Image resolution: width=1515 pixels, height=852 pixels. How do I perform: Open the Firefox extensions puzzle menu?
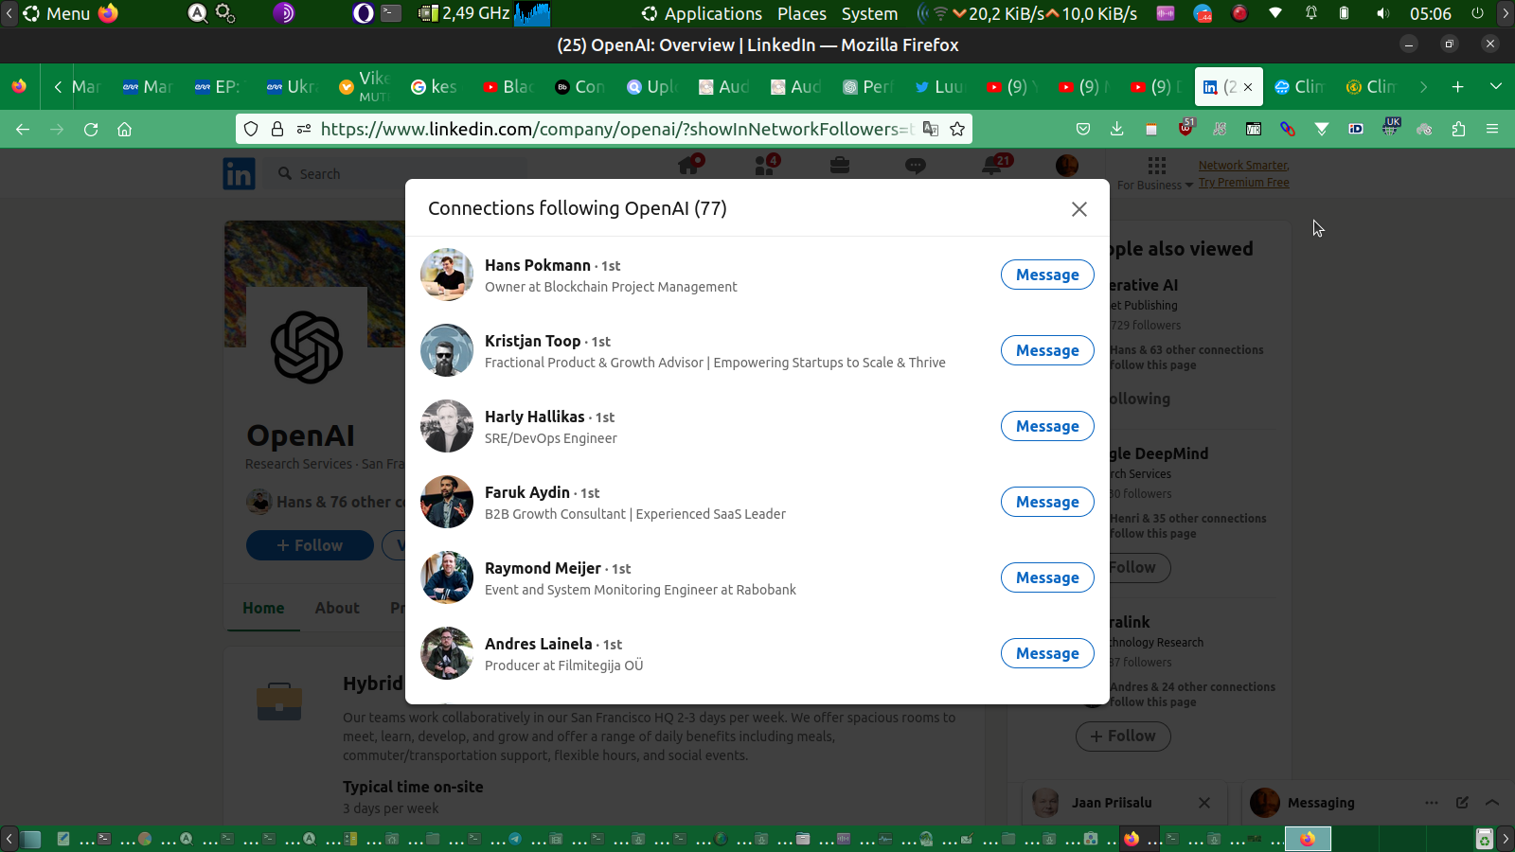pos(1458,129)
